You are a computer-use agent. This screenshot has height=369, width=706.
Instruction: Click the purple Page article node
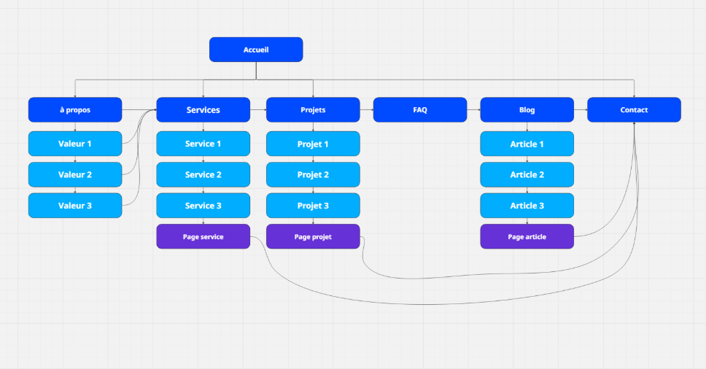point(527,237)
